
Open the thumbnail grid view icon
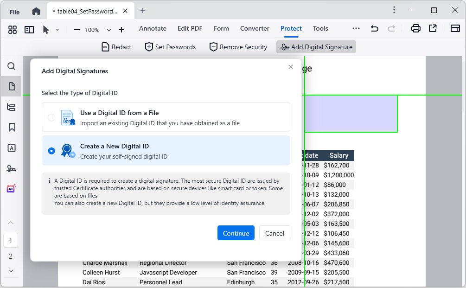[13, 30]
